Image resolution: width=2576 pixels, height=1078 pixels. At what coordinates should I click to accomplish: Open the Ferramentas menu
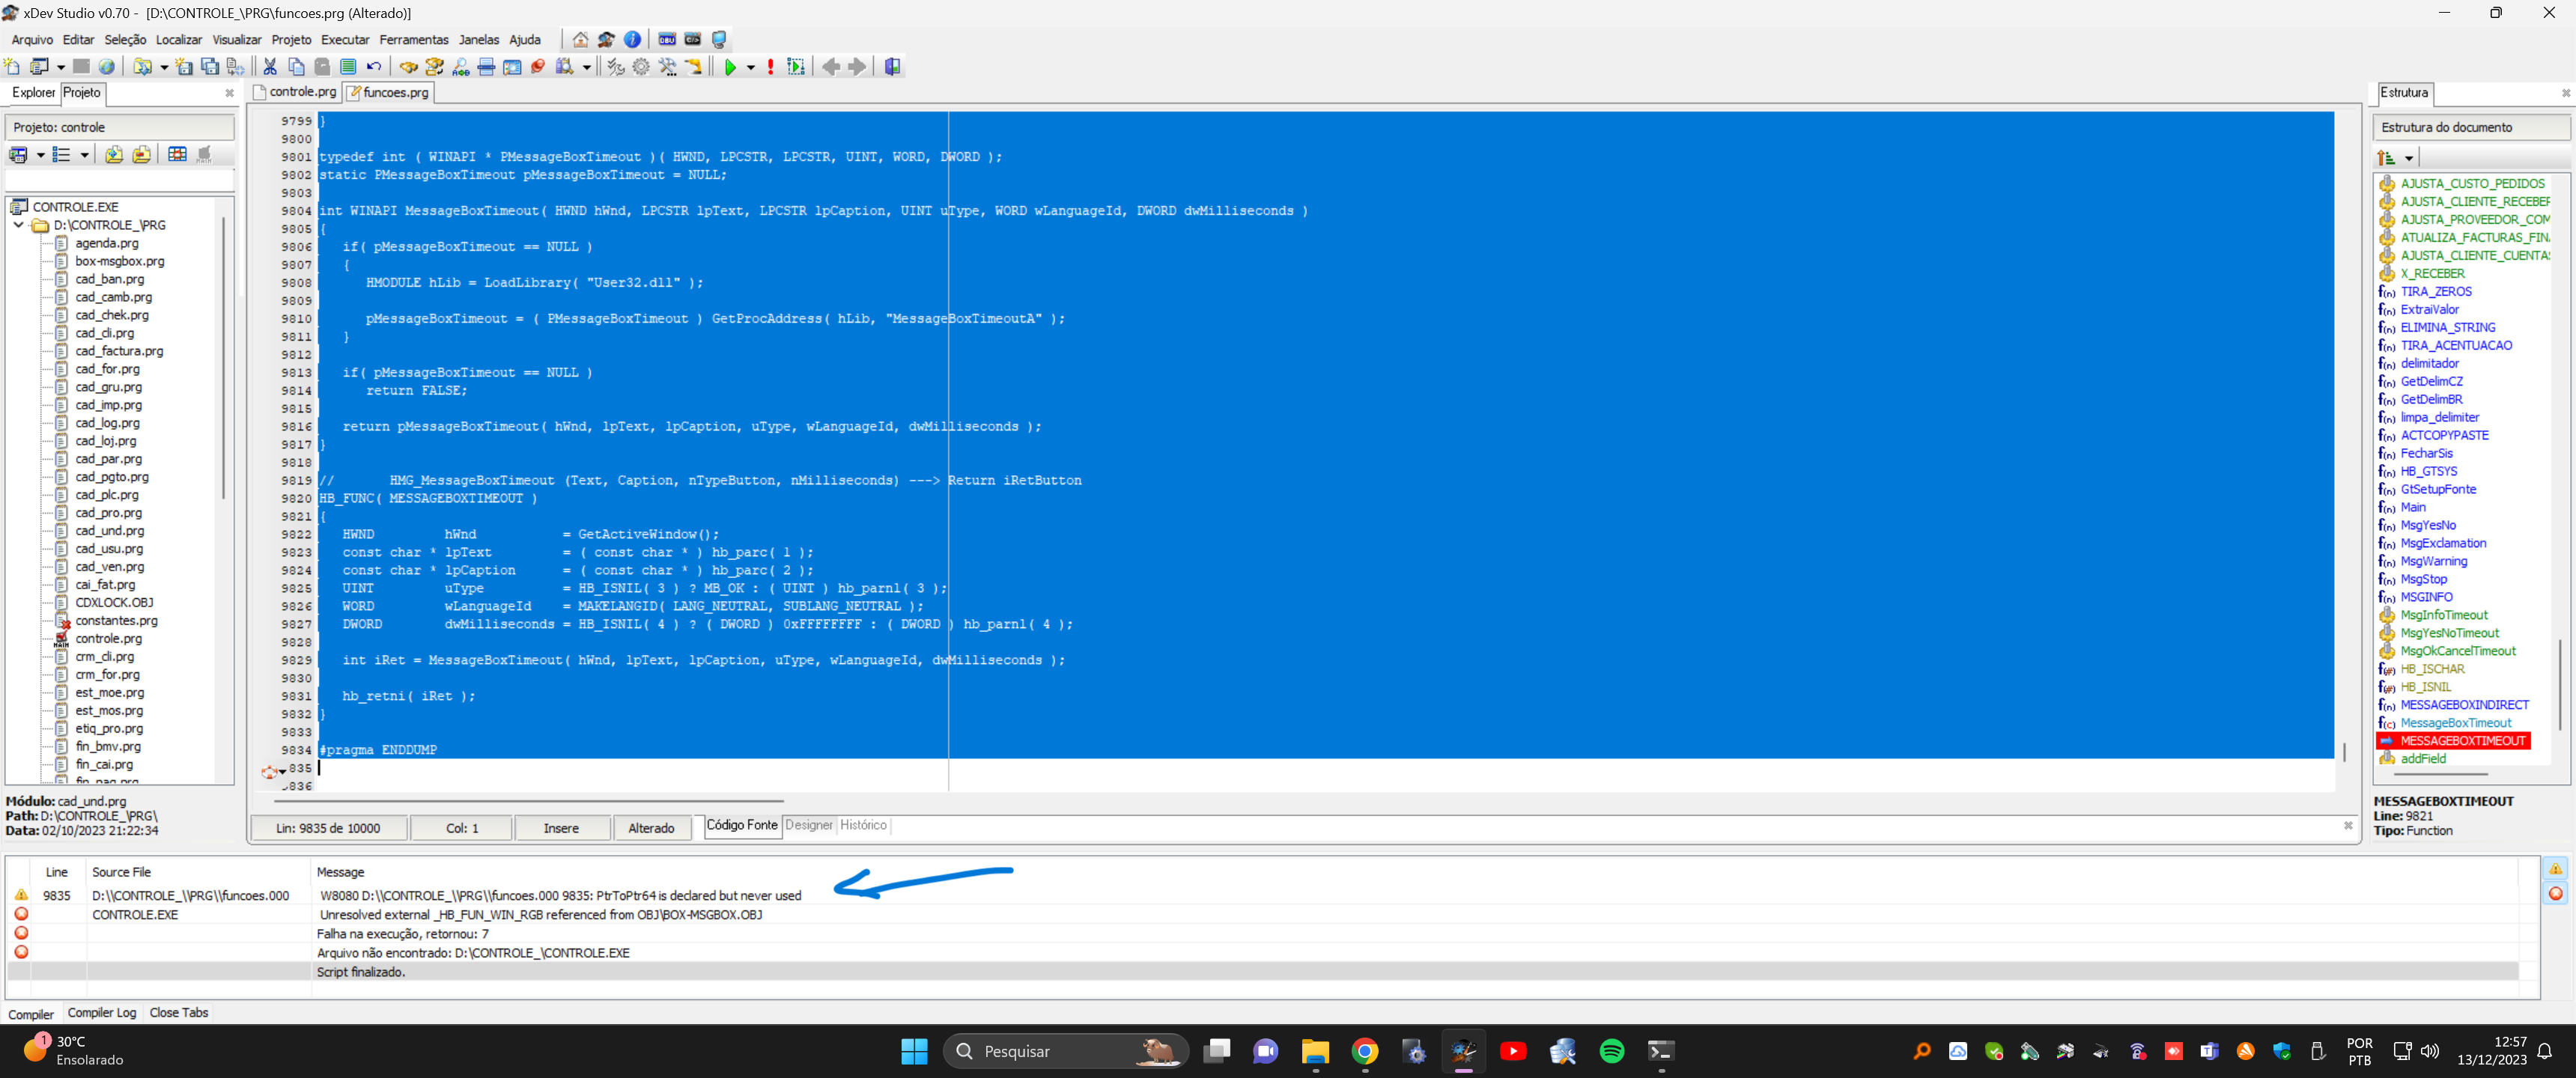click(413, 40)
